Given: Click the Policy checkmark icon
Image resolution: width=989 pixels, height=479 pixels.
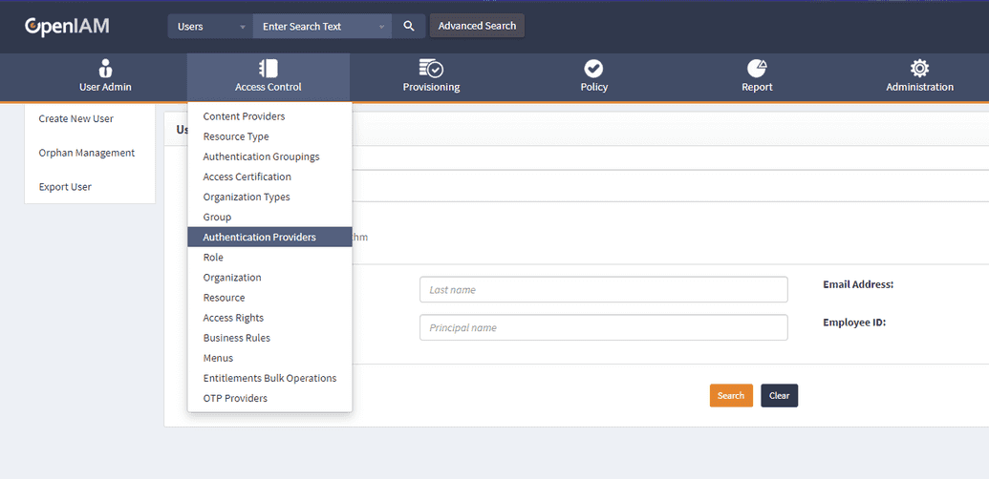Looking at the screenshot, I should pos(593,68).
